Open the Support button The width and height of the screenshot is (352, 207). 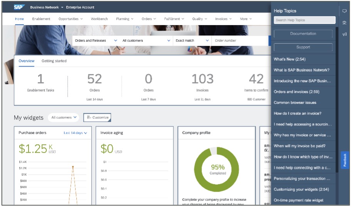point(303,47)
